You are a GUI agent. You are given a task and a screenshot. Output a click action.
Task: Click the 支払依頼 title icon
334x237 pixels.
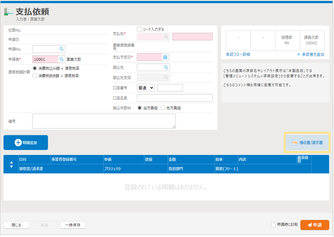point(8,12)
